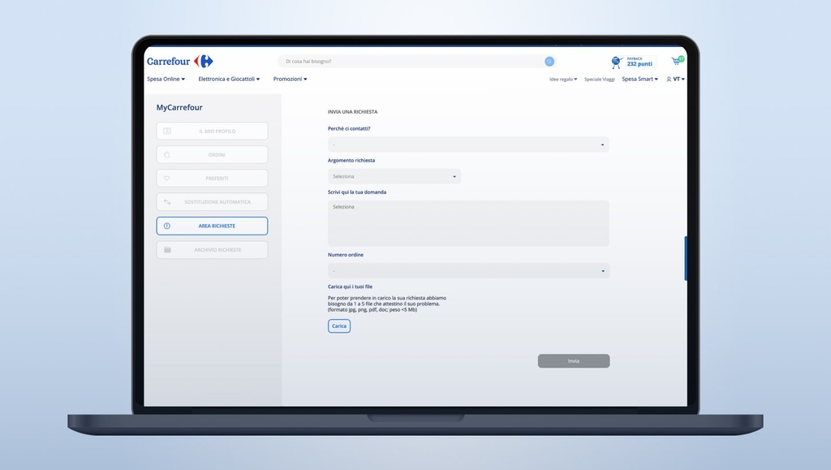Open the Spesa Online menu
This screenshot has width=831, height=470.
point(166,80)
